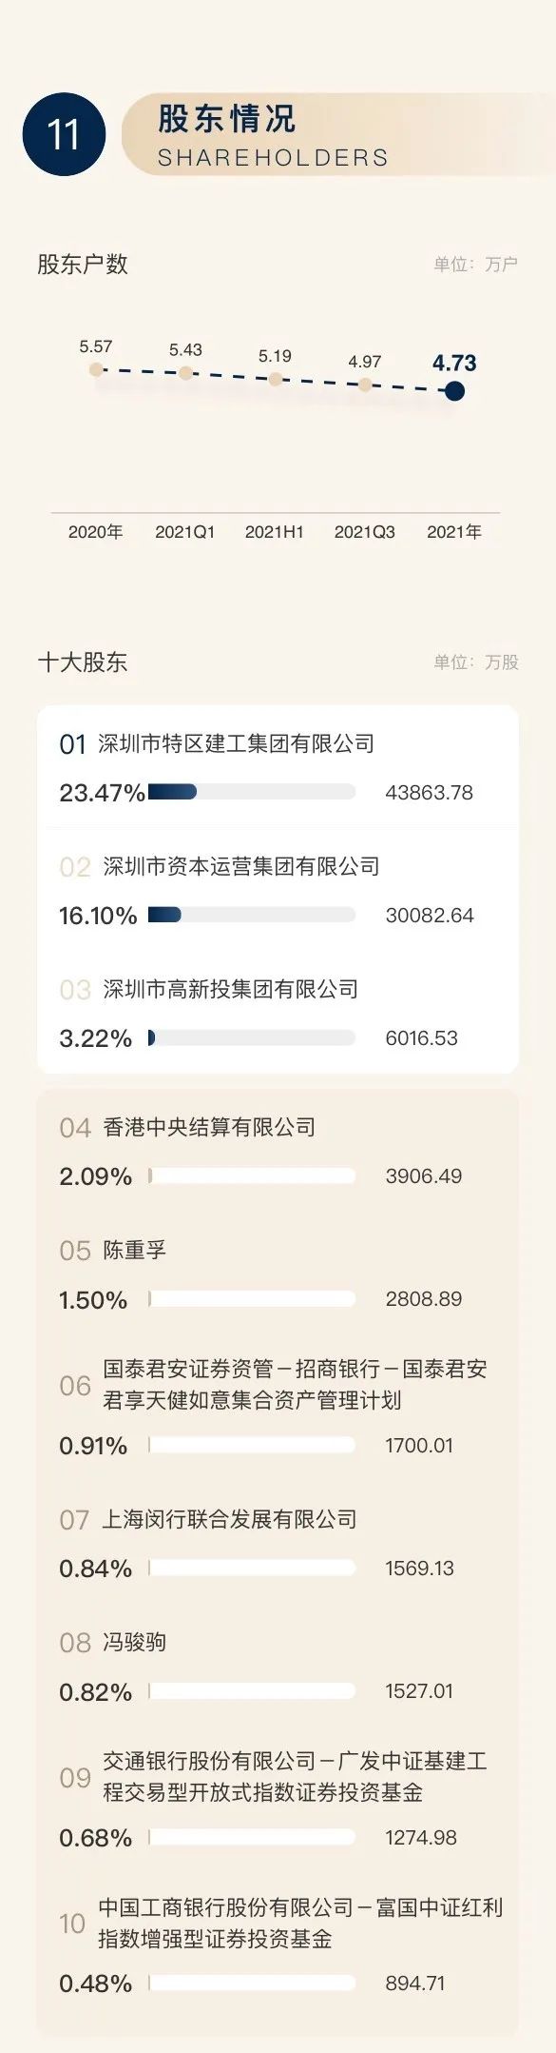The width and height of the screenshot is (556, 2053).
Task: Open 深圳市特区建工集团有限公司 shareholder entry
Action: pyautogui.click(x=278, y=768)
